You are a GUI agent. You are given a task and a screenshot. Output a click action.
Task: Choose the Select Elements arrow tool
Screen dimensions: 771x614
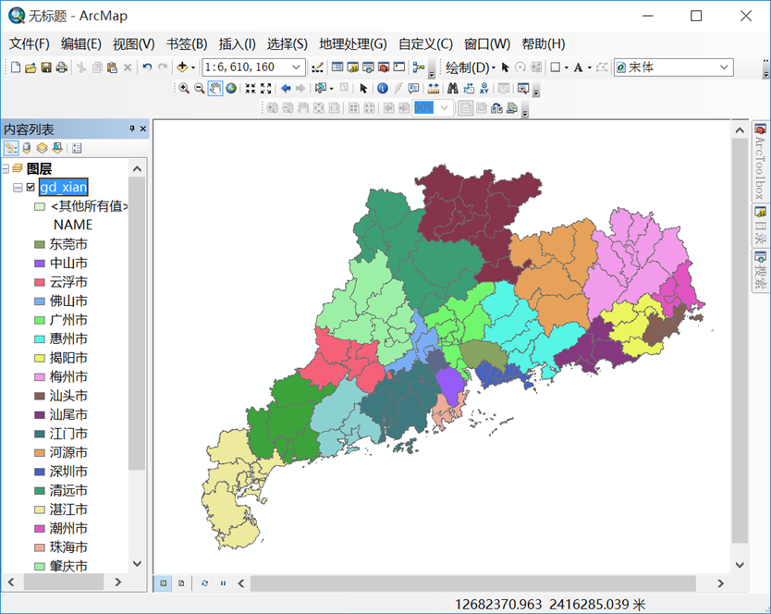363,89
